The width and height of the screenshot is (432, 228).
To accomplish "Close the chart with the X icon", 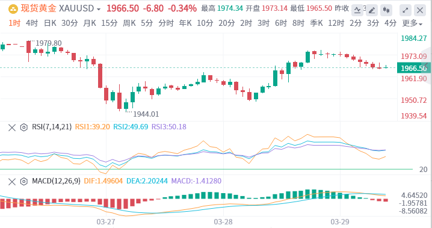I will click(x=420, y=10).
